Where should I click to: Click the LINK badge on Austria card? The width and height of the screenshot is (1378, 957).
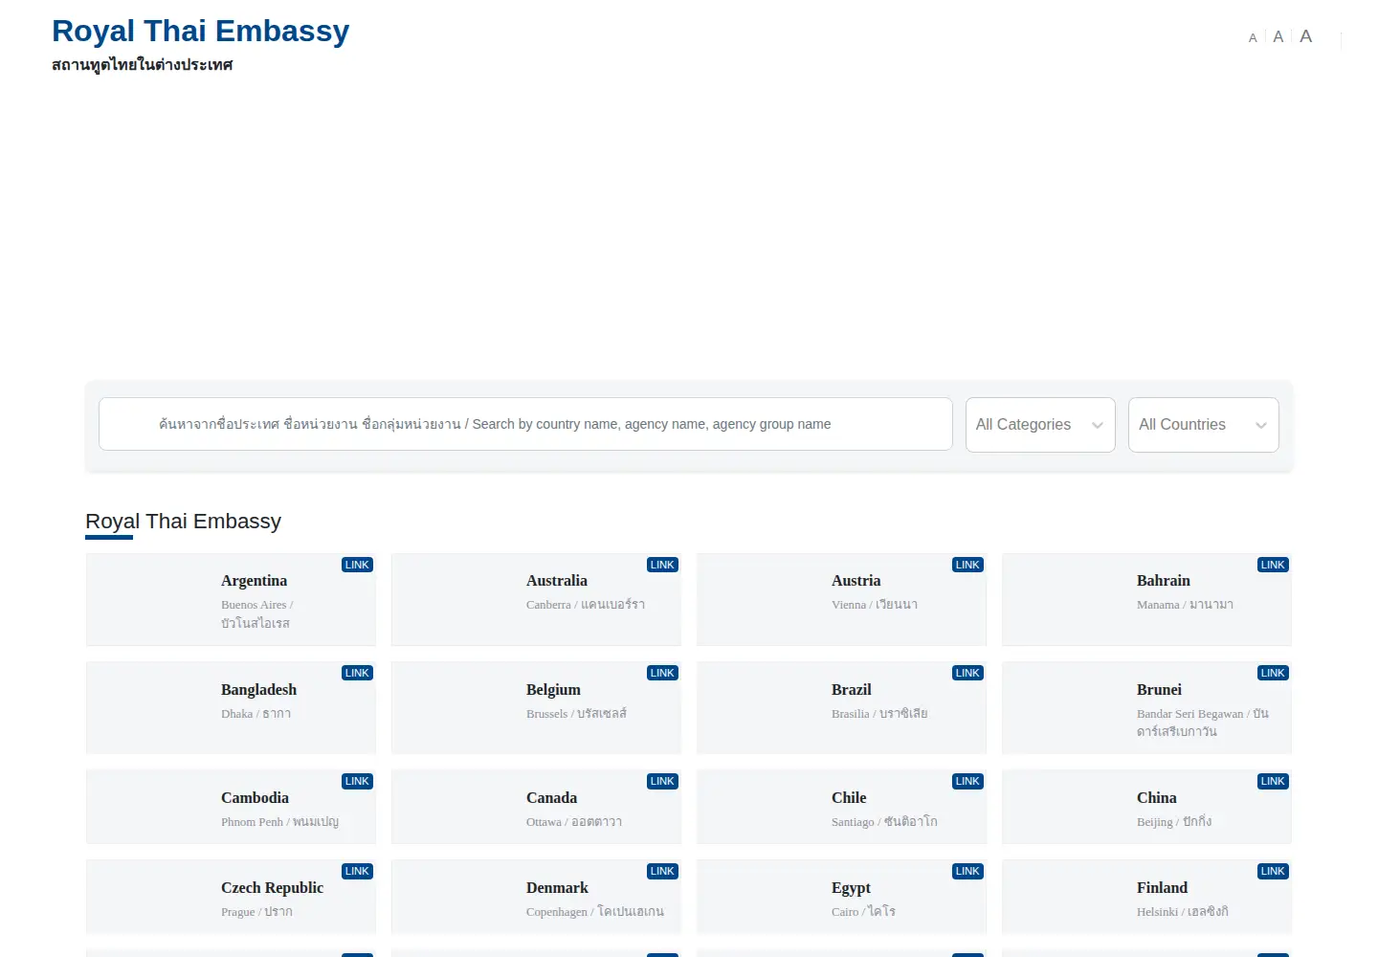pos(967,565)
